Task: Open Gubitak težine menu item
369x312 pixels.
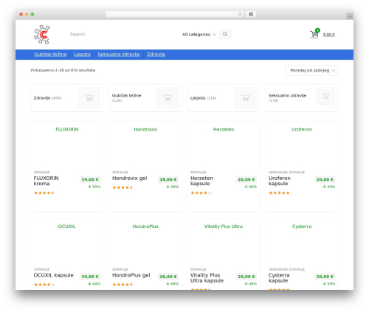Action: click(x=50, y=55)
